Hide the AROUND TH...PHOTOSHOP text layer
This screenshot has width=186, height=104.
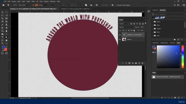(x=120, y=35)
